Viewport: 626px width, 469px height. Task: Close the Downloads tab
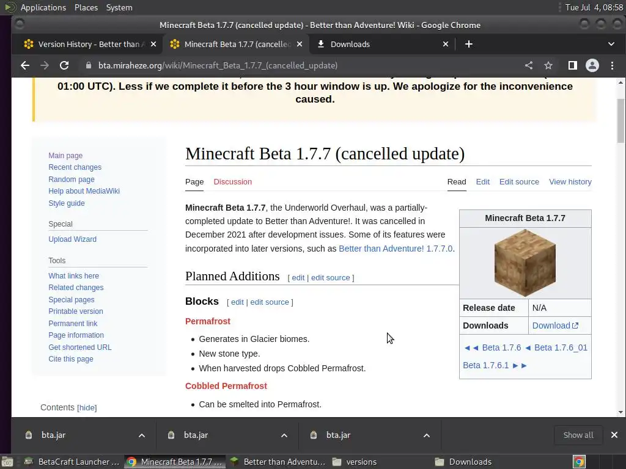(446, 44)
